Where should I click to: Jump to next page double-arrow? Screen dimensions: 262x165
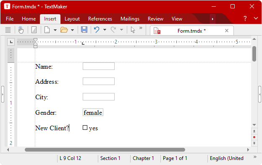[254, 143]
